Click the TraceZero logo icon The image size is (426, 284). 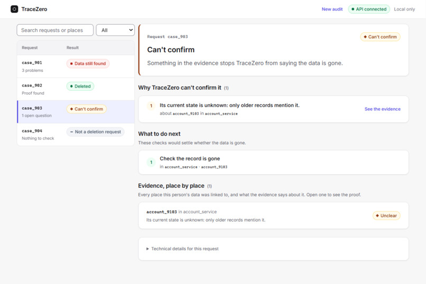pyautogui.click(x=14, y=9)
